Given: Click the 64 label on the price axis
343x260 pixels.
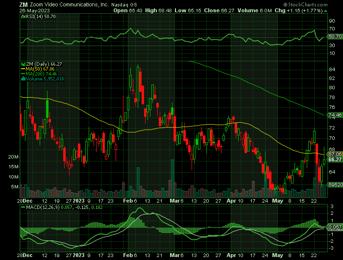Looking at the screenshot, I should [x=332, y=172].
